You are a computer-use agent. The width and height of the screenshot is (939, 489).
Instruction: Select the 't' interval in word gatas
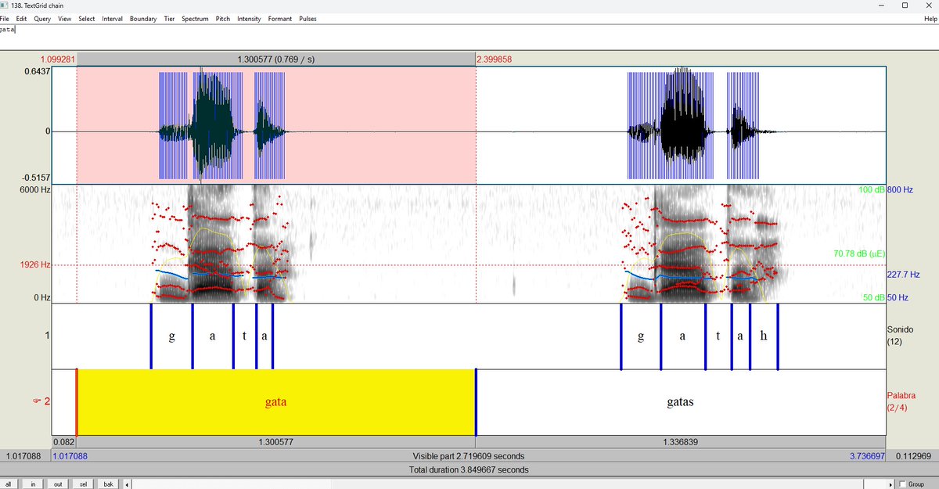[x=718, y=336]
